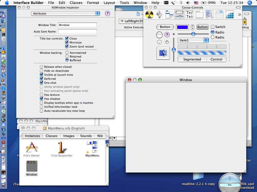Image resolution: width=257 pixels, height=192 pixels.
Task: Click the Bluetooth status icon
Action: tap(181, 2)
